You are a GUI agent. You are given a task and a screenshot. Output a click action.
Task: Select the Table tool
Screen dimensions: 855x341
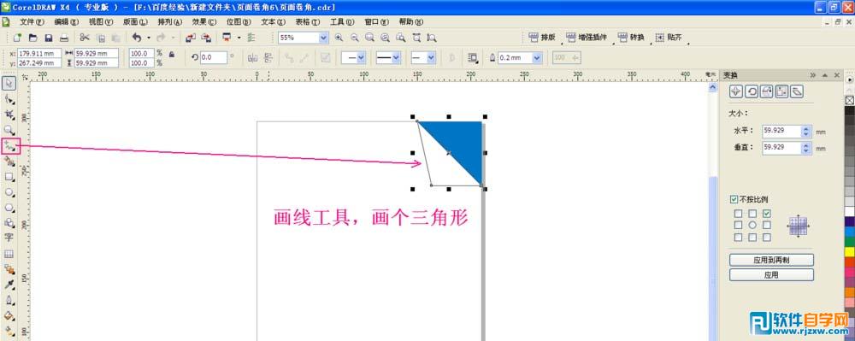(x=9, y=254)
